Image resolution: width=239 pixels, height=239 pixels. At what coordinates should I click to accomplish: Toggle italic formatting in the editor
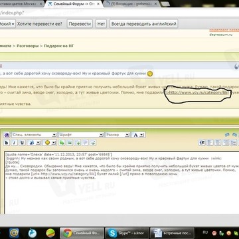[14, 143]
